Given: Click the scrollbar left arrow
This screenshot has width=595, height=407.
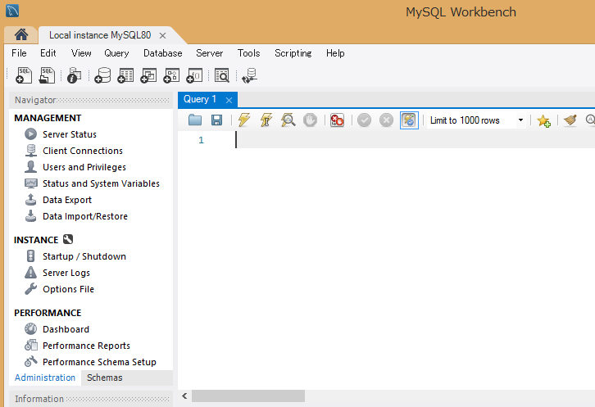Looking at the screenshot, I should point(184,396).
